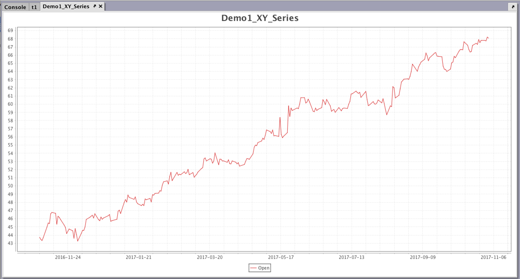Detach the Demo1_XY_Series tab with its arrow icon

tap(95, 6)
